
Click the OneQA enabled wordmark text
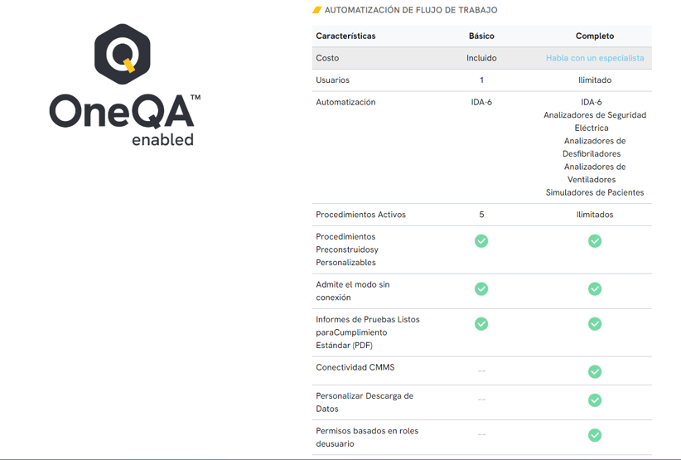[124, 120]
